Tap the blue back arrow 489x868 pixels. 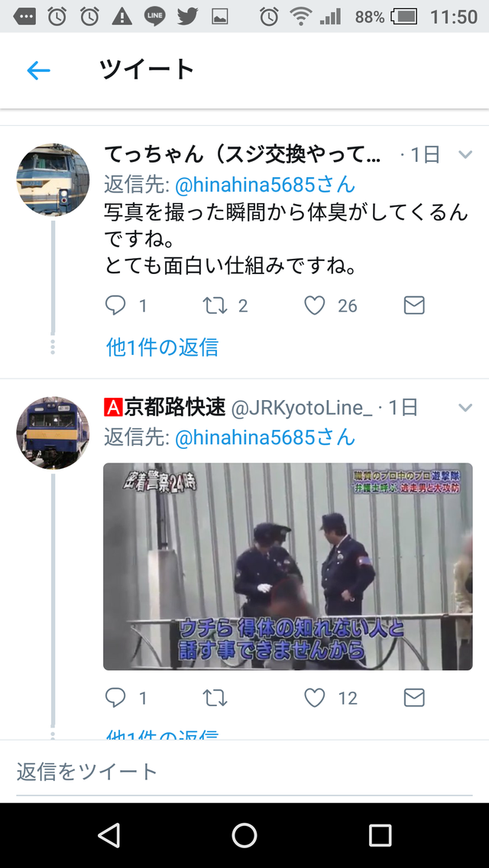pyautogui.click(x=38, y=70)
